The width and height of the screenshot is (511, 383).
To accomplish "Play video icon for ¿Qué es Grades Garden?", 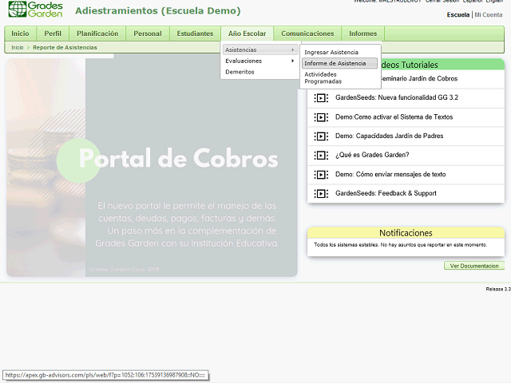I will (x=321, y=156).
